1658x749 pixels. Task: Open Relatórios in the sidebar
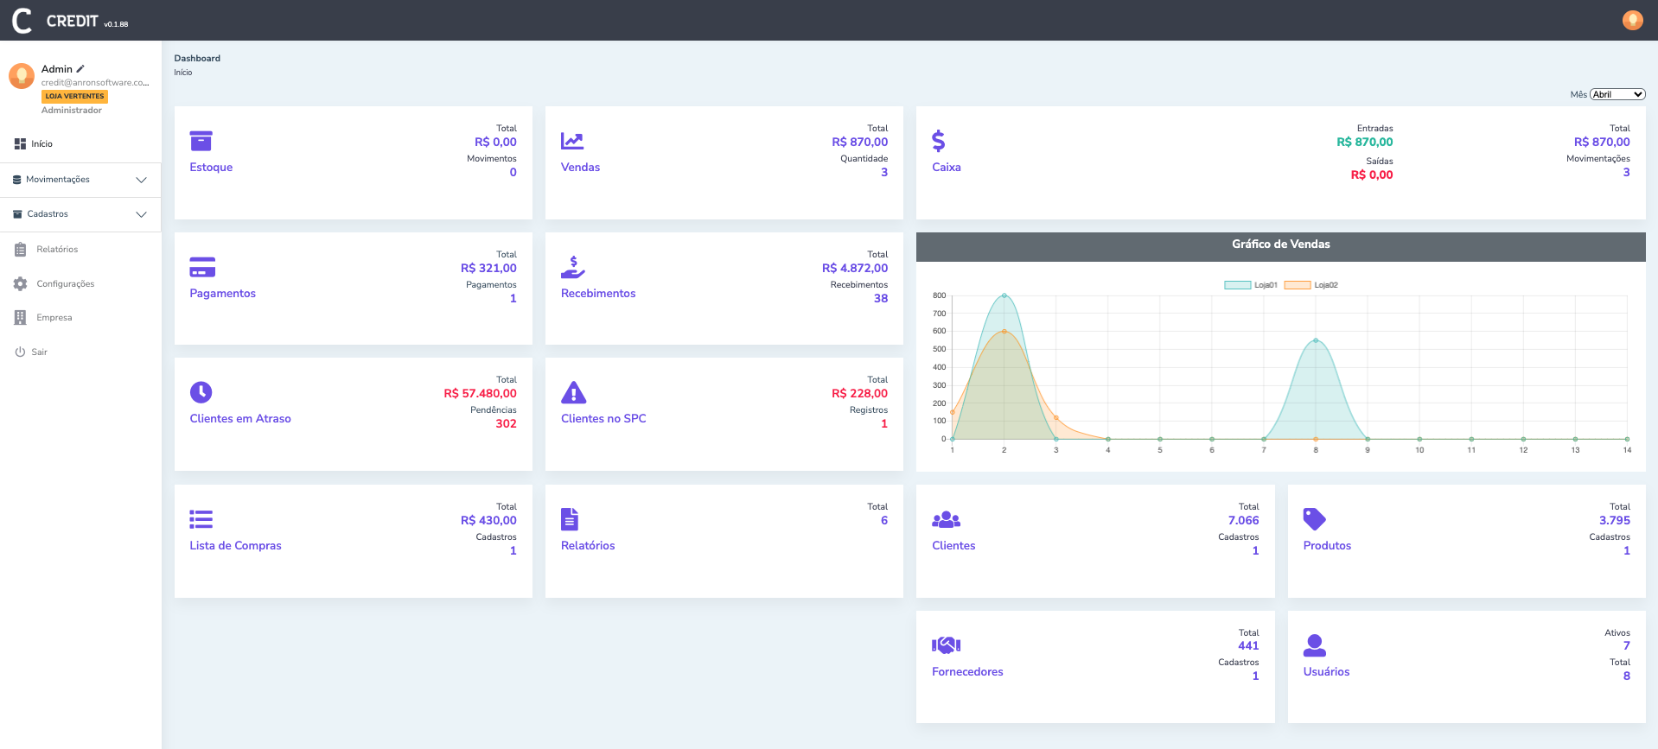point(57,250)
